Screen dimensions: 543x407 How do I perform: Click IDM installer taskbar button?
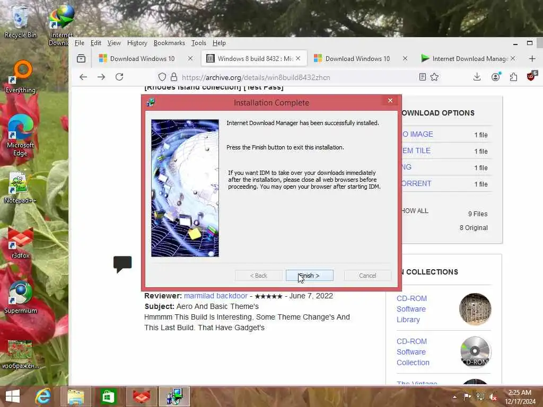point(174,396)
